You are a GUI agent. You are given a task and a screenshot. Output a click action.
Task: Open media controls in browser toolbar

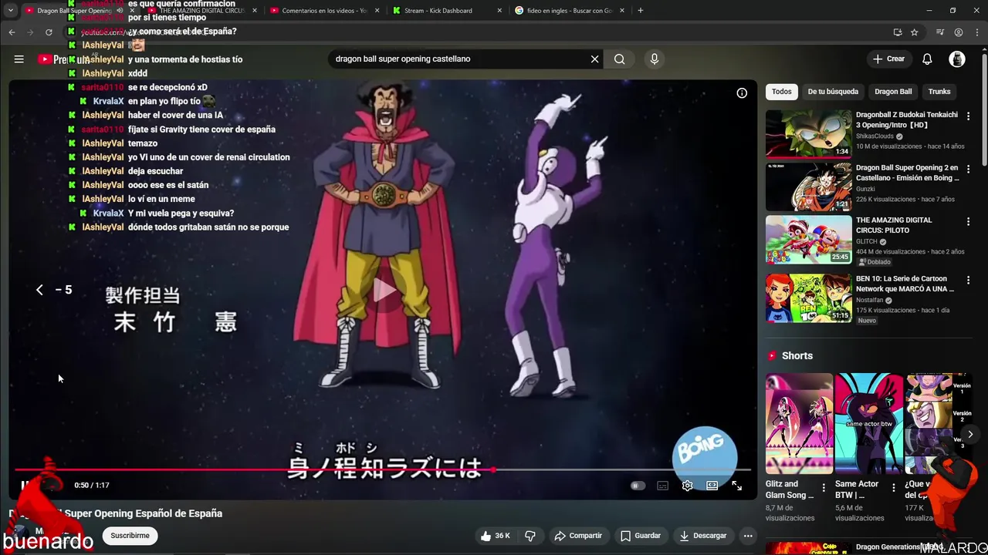coord(939,32)
